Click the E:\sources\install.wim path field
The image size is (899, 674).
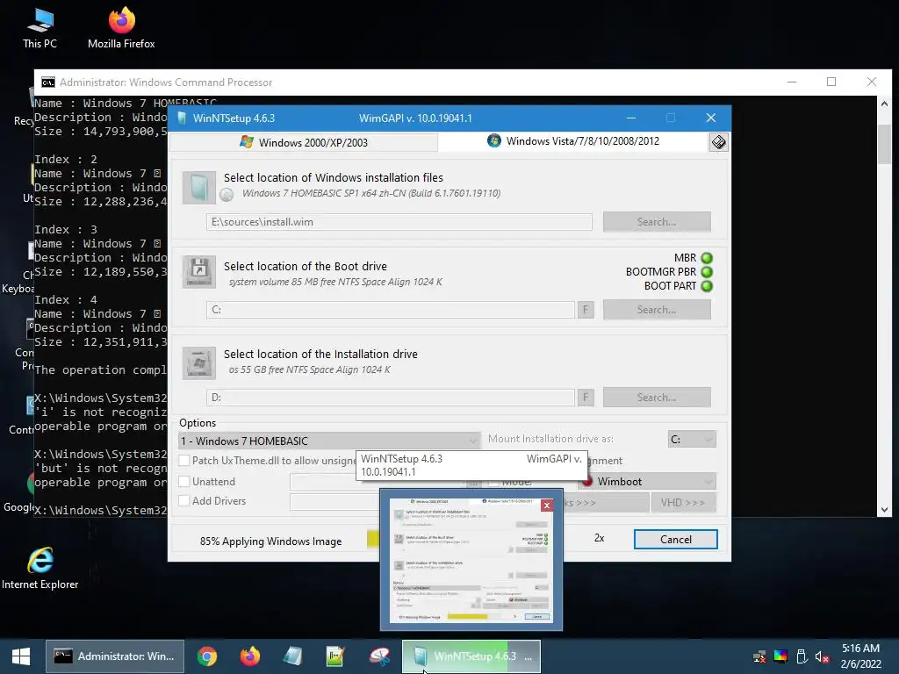point(399,222)
